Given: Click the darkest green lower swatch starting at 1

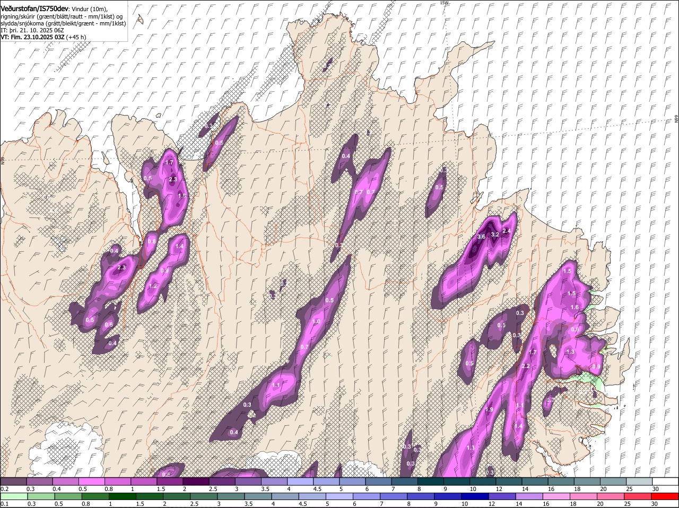Looking at the screenshot, I should [122, 497].
